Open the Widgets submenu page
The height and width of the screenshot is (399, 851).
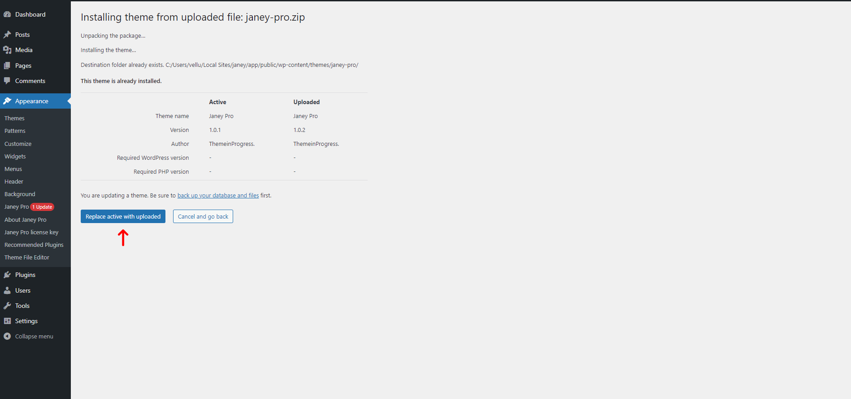[x=15, y=156]
